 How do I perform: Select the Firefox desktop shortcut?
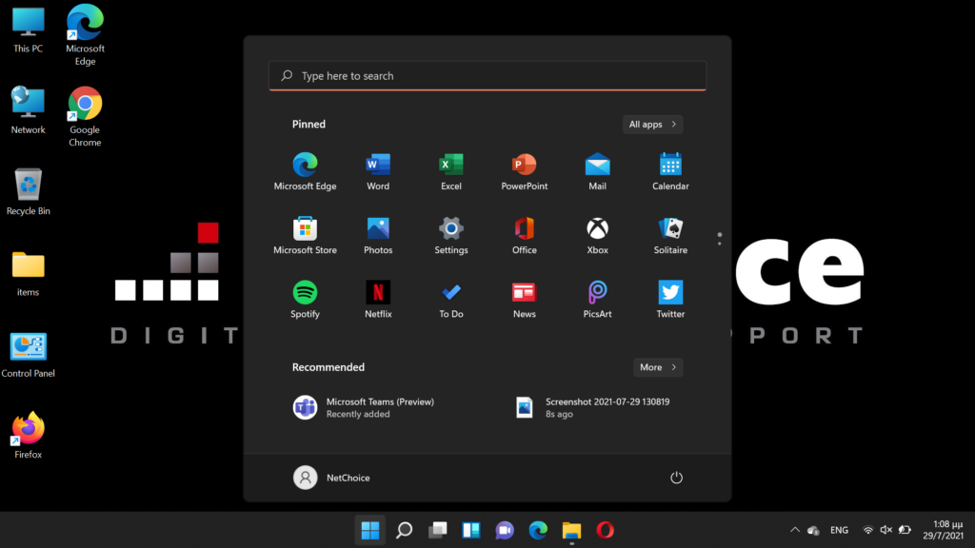(x=28, y=436)
